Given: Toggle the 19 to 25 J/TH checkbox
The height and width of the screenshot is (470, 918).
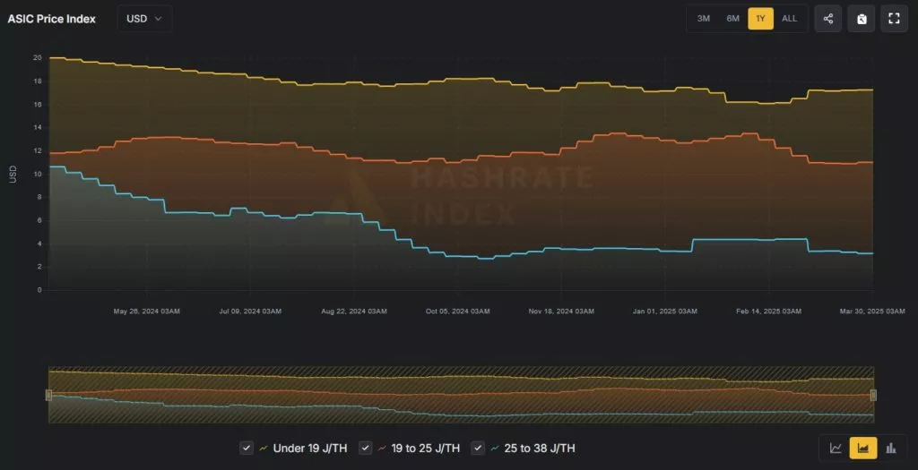Looking at the screenshot, I should [x=366, y=448].
